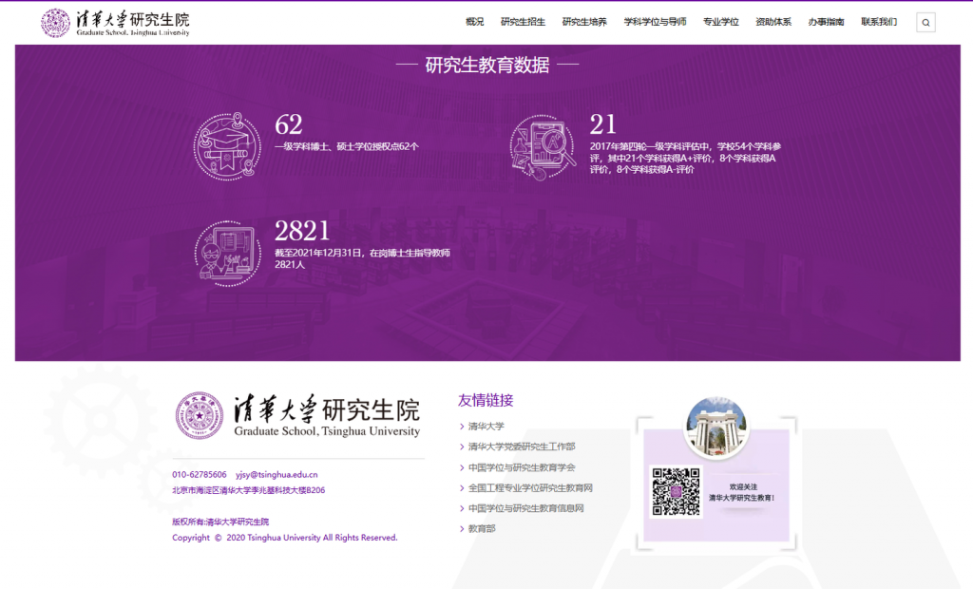Follow the 清华大学 friendly link
973x589 pixels.
click(486, 427)
